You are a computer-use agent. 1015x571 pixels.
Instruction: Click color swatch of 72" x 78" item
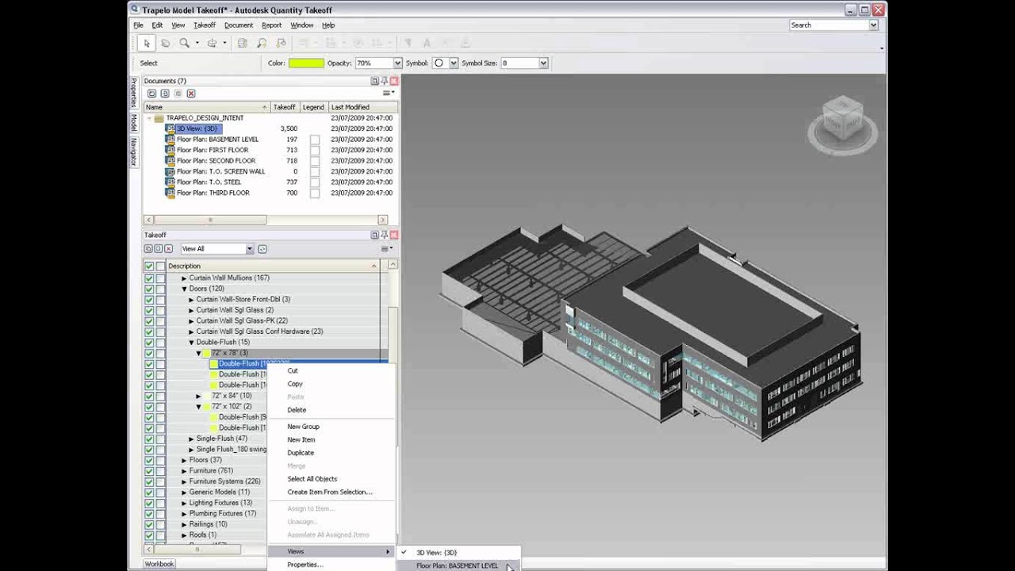pos(206,353)
